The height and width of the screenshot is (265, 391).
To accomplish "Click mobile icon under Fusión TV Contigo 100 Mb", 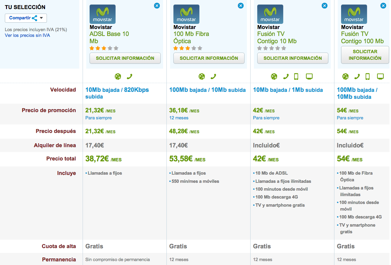I will point(367,77).
